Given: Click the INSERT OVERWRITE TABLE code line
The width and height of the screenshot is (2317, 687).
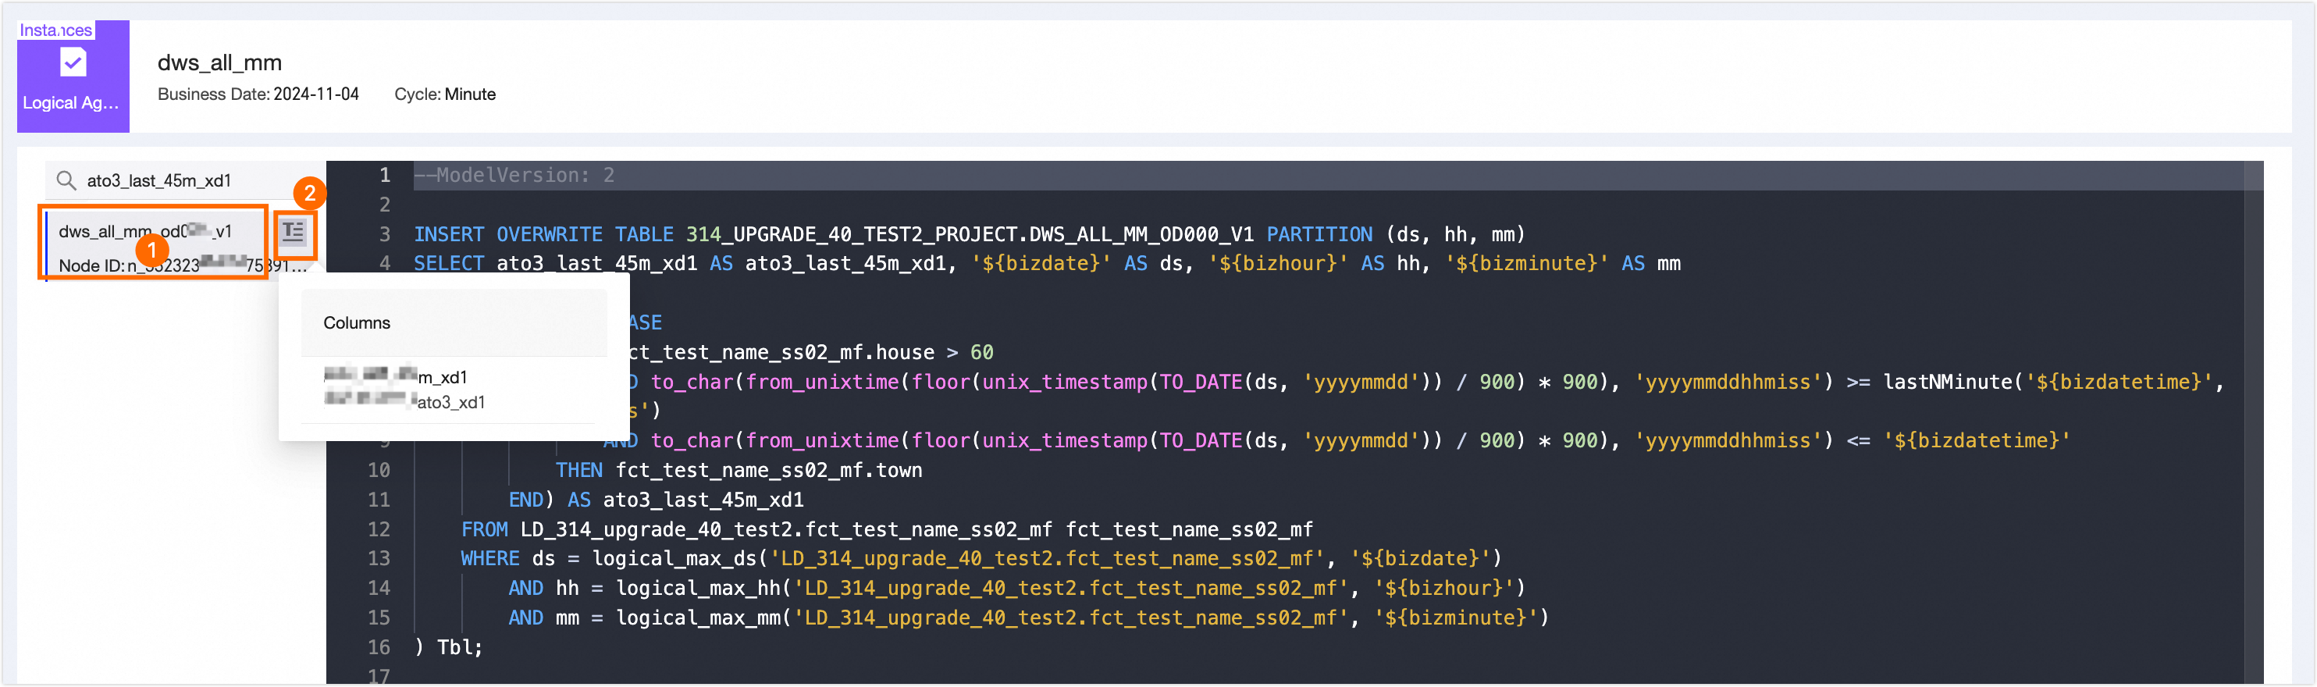Looking at the screenshot, I should [x=969, y=233].
